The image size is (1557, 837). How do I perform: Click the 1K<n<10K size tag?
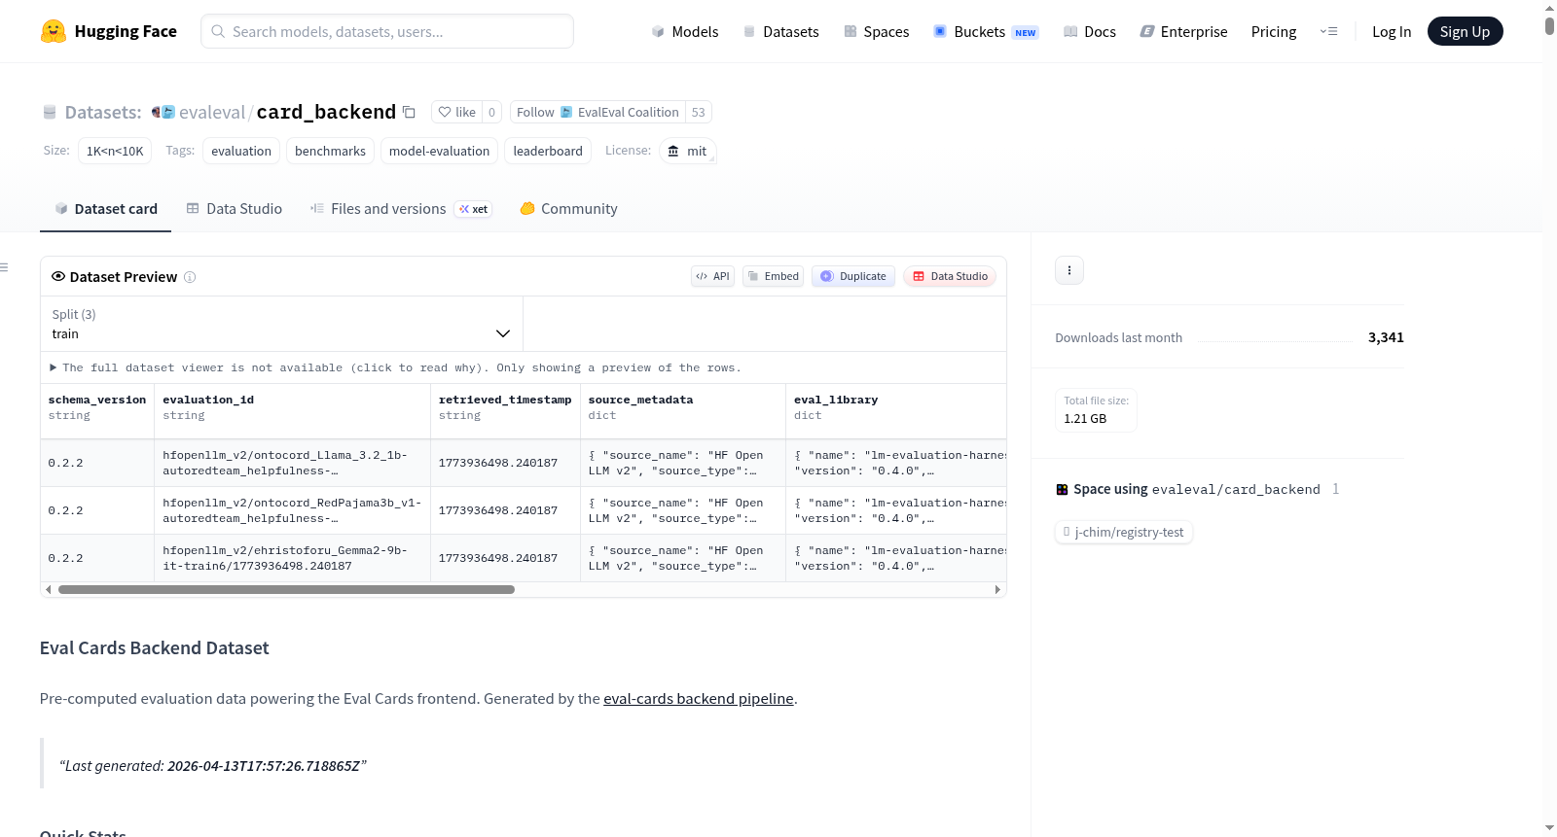tap(115, 151)
